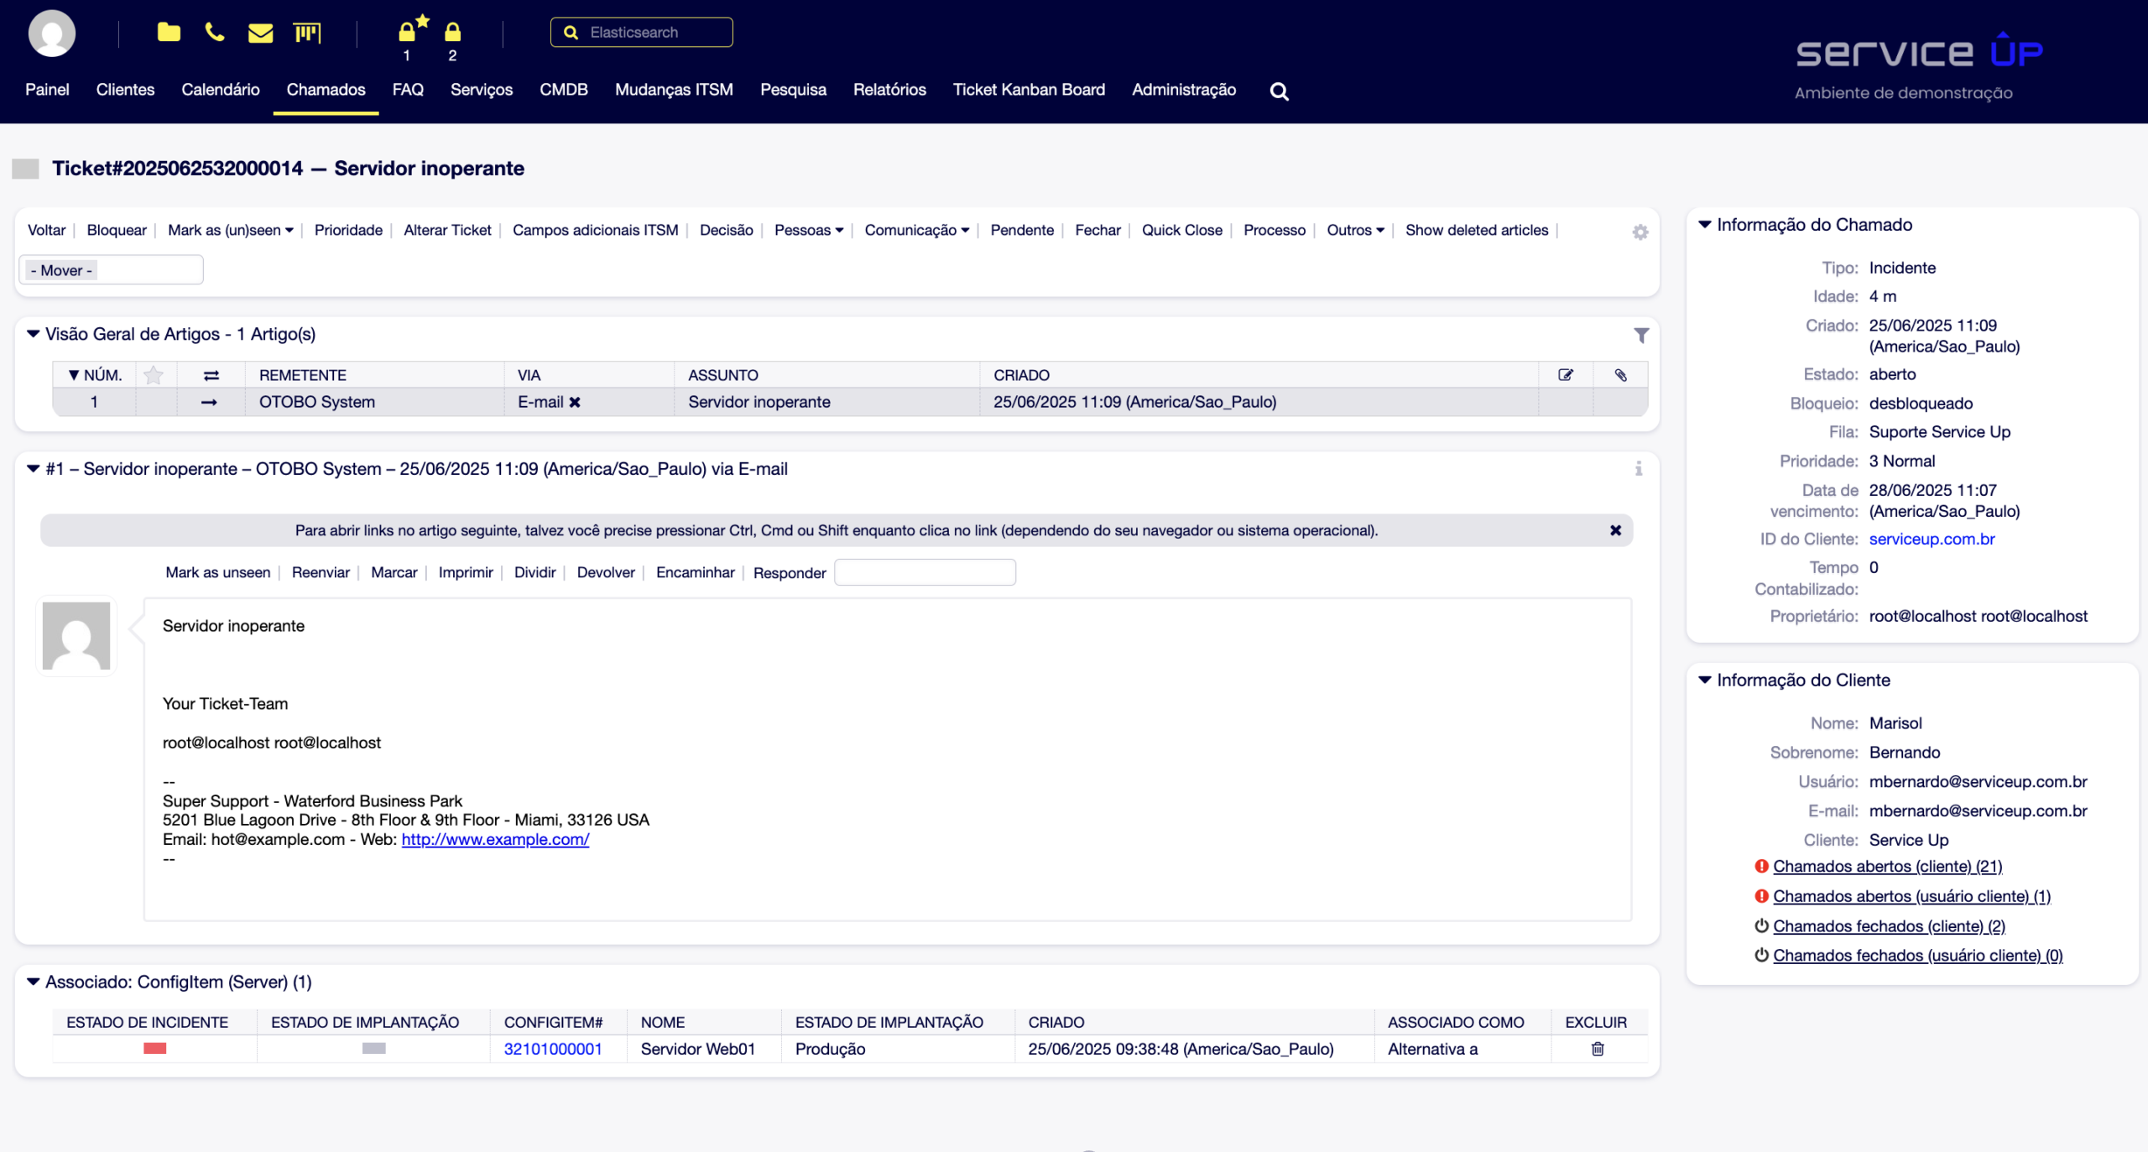Open the Pessoas dropdown menu
The width and height of the screenshot is (2148, 1152).
(x=809, y=230)
